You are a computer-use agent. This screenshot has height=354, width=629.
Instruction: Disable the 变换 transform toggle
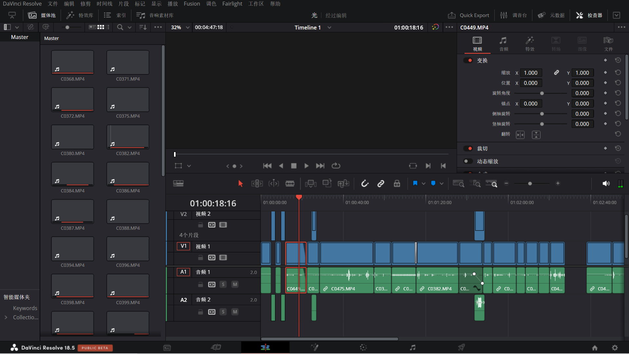click(x=468, y=60)
